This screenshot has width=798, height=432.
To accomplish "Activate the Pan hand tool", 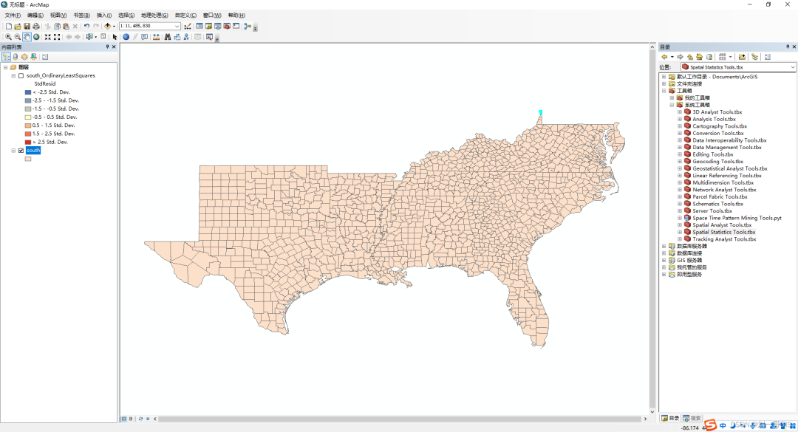I will (x=27, y=37).
